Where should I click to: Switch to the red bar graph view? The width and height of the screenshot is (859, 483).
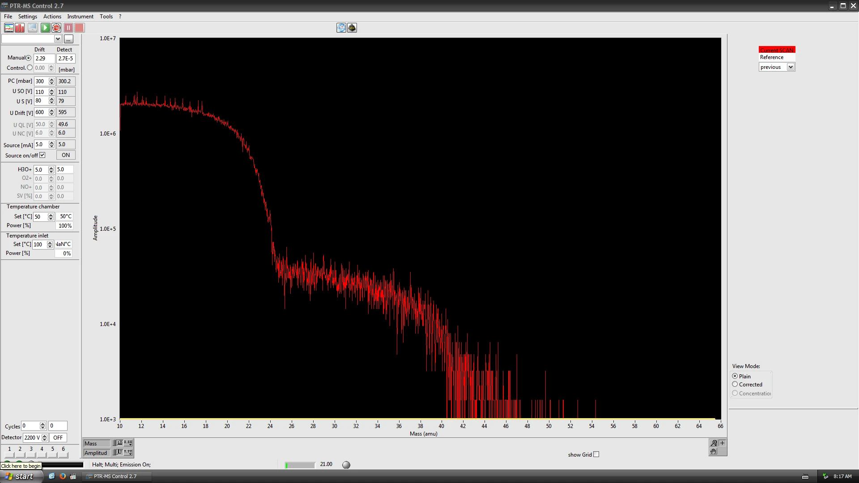pyautogui.click(x=20, y=28)
